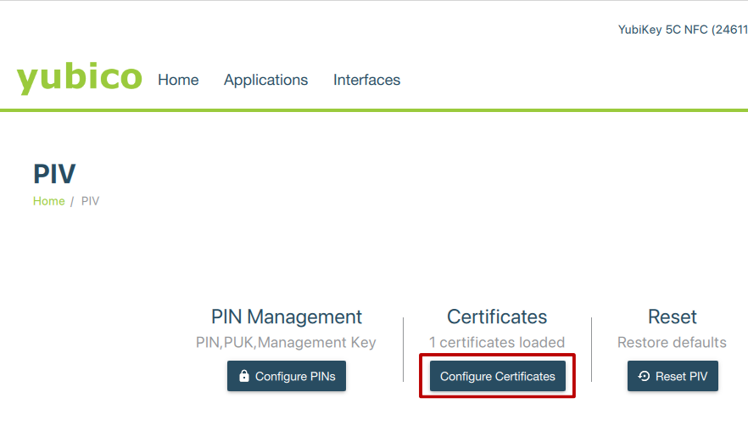Click the padlock icon on Configure PINs

(244, 376)
